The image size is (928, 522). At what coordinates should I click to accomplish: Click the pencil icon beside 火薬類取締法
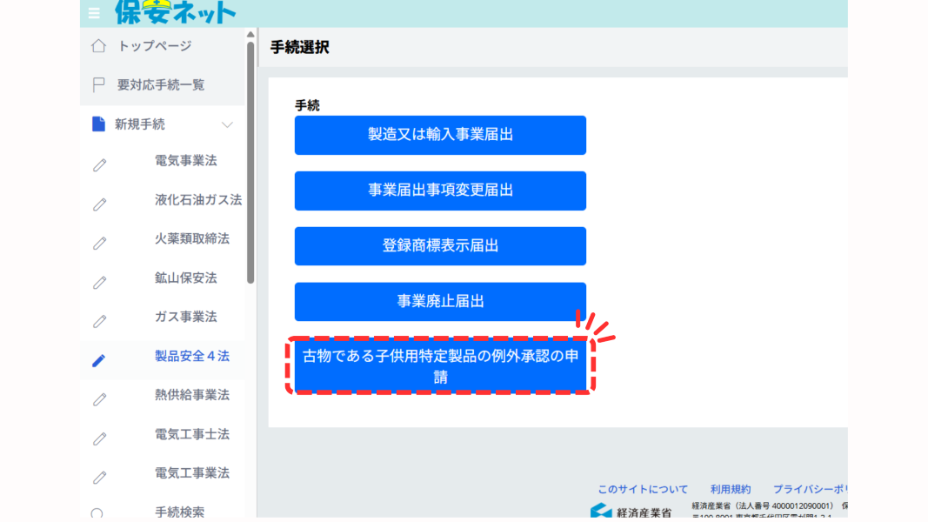(99, 243)
